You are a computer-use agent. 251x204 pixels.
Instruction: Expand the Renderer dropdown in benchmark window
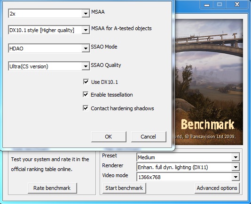point(188,167)
